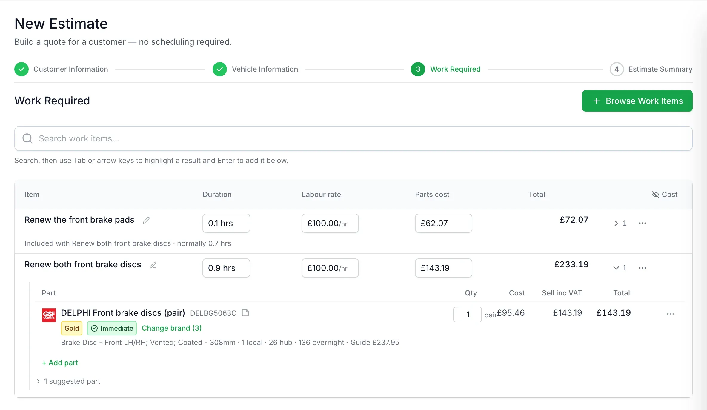Click the search magnifier icon
Image resolution: width=707 pixels, height=410 pixels.
click(x=27, y=138)
